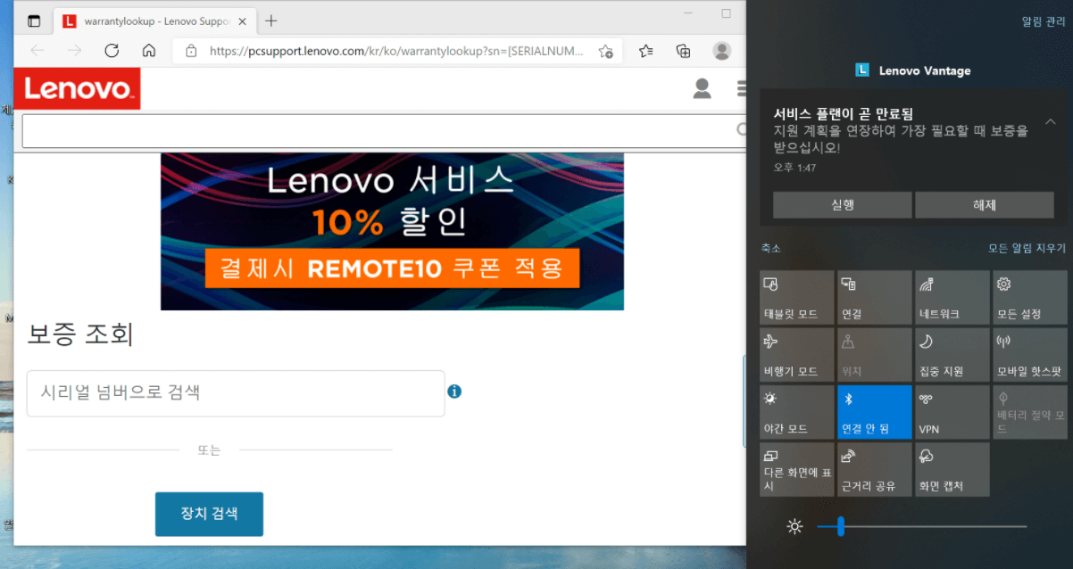
Task: Open the VPN quick action tile
Action: (952, 411)
